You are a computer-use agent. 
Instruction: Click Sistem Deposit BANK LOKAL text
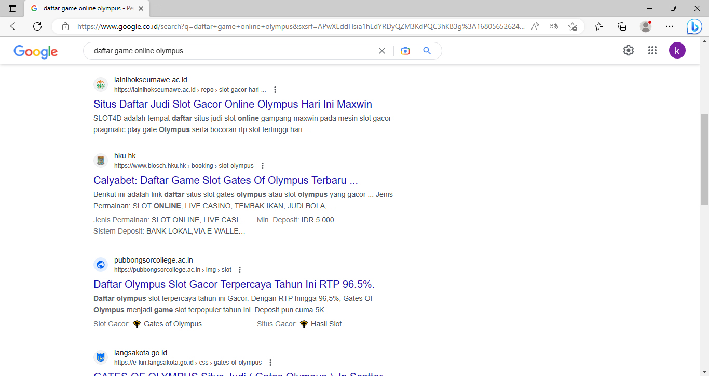169,231
